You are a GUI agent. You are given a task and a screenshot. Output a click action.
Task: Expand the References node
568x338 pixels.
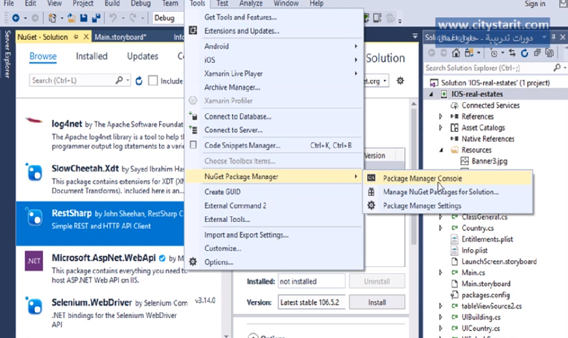tap(440, 116)
